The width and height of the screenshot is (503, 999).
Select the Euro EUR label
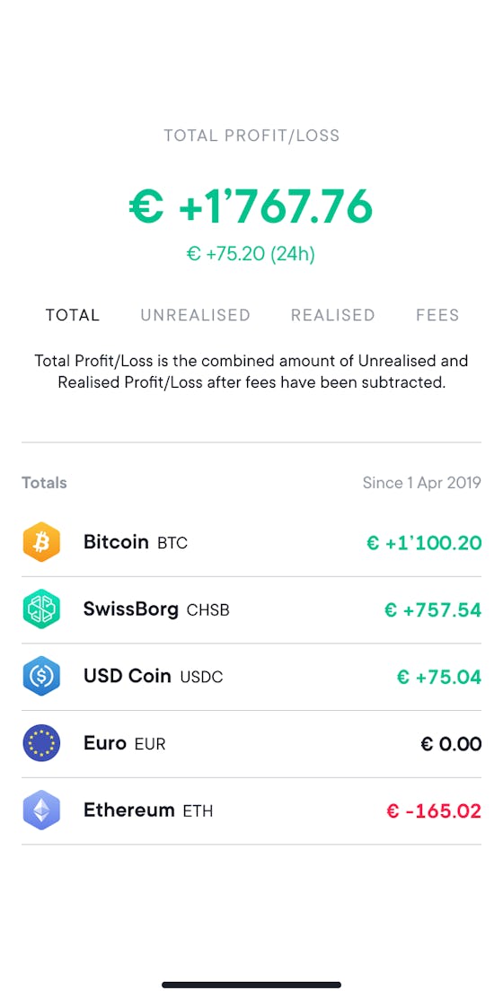point(124,743)
